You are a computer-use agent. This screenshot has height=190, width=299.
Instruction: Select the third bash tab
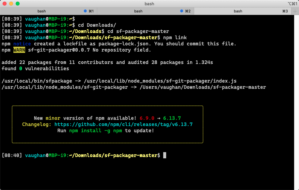pos(243,11)
